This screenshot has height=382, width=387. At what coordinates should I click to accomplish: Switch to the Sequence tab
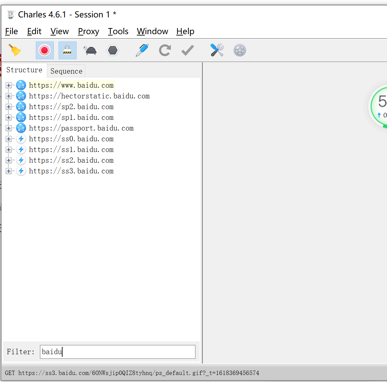(66, 71)
